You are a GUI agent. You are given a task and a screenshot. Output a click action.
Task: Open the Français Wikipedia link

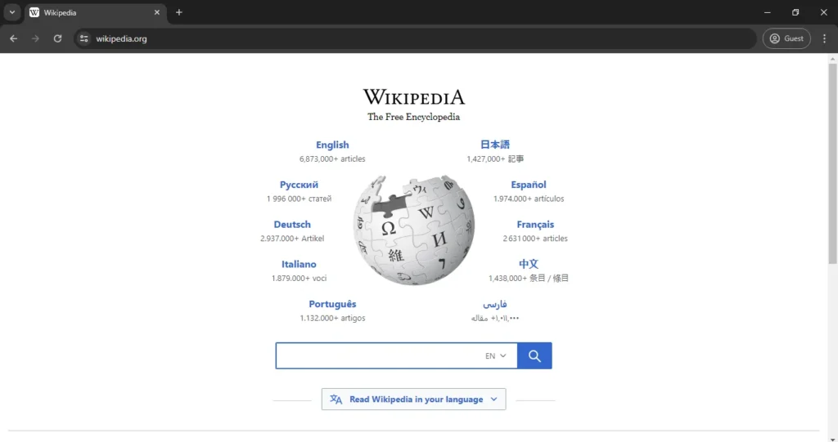coord(535,225)
